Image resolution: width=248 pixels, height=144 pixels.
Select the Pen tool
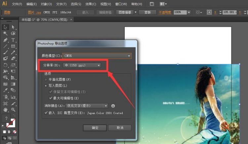tap(5, 40)
